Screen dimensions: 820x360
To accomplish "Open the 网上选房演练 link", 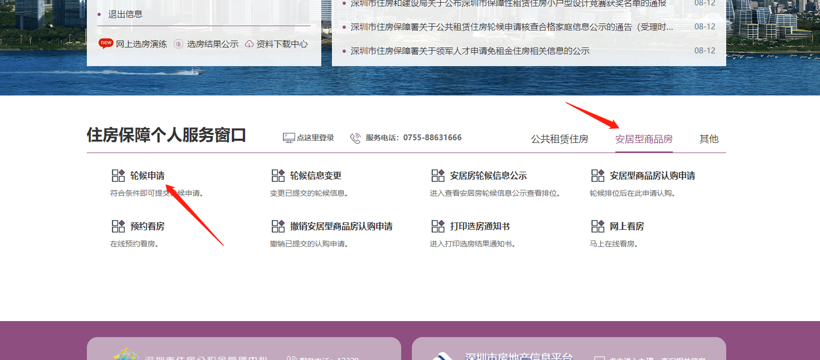I will [x=142, y=44].
